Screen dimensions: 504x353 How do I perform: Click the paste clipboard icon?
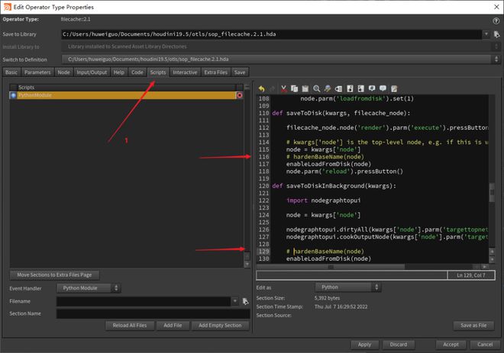click(x=305, y=88)
